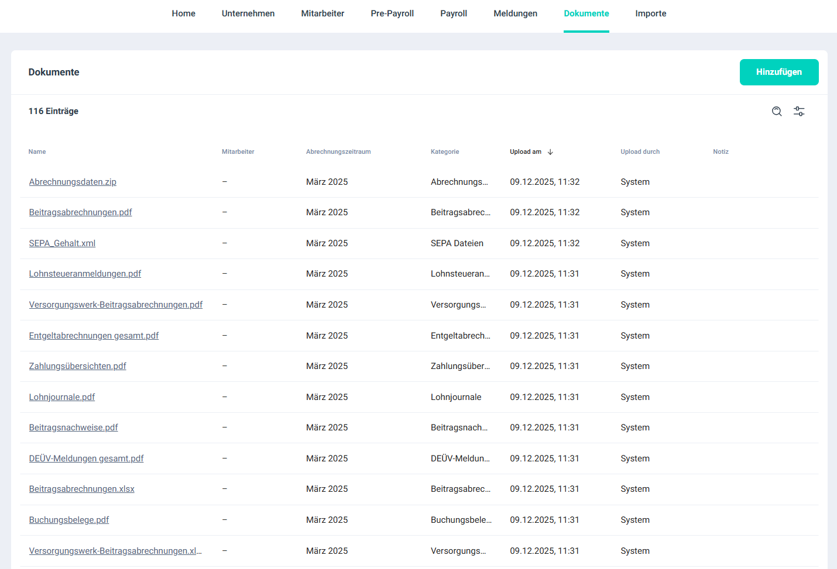
Task: Sort by Kategorie column header
Action: click(445, 152)
